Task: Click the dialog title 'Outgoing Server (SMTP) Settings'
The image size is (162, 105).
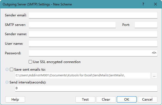Action: click(26, 4)
